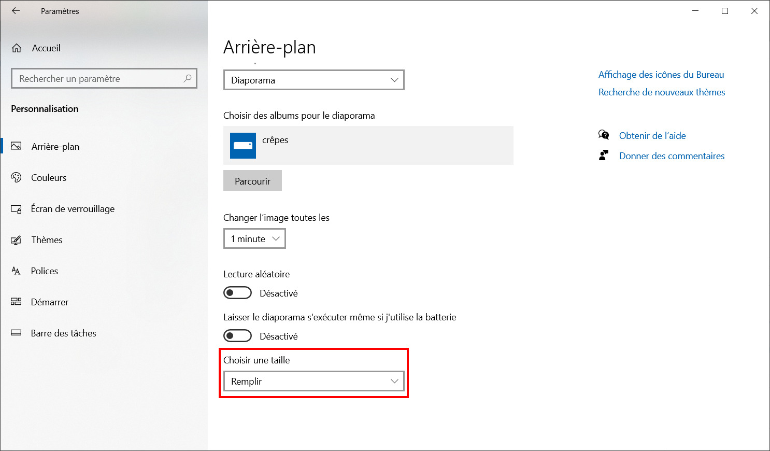Click the Démarrer tiles icon
The image size is (770, 451).
[16, 302]
